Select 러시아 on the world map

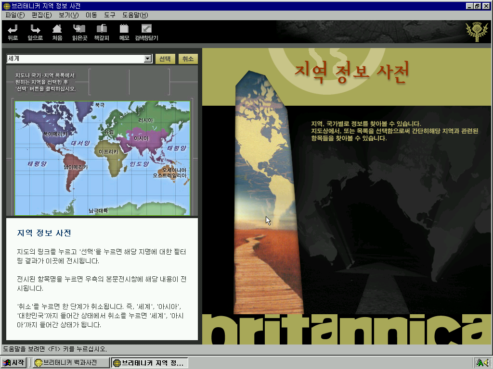coord(145,120)
